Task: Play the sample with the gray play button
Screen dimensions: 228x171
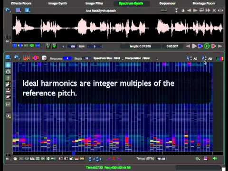Action: pos(194,46)
